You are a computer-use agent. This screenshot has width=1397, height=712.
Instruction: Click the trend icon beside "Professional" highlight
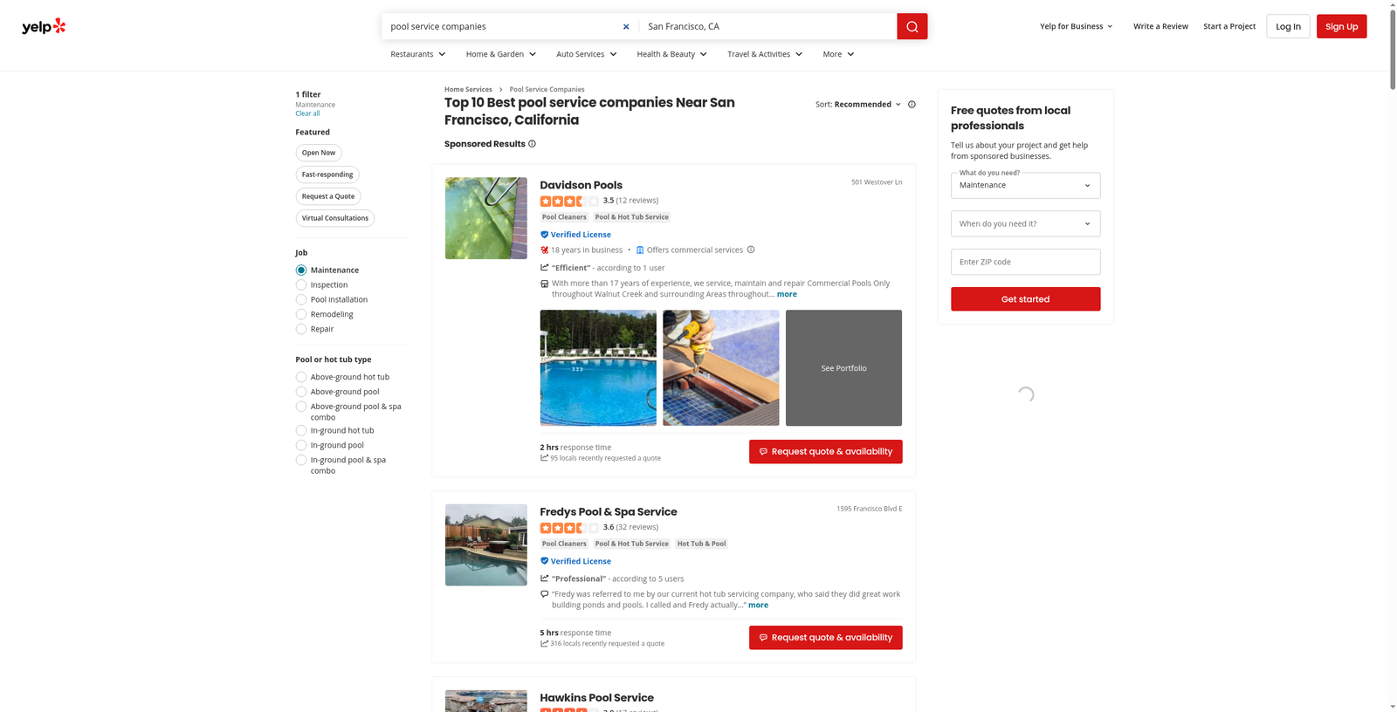point(544,578)
